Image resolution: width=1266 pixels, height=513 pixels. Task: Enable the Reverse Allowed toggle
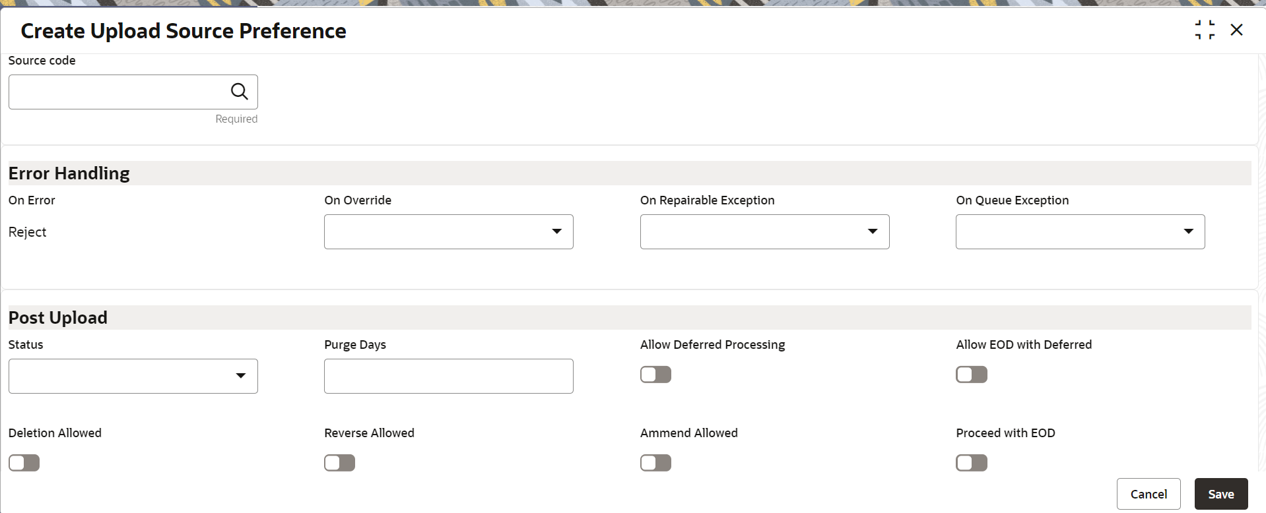[339, 463]
